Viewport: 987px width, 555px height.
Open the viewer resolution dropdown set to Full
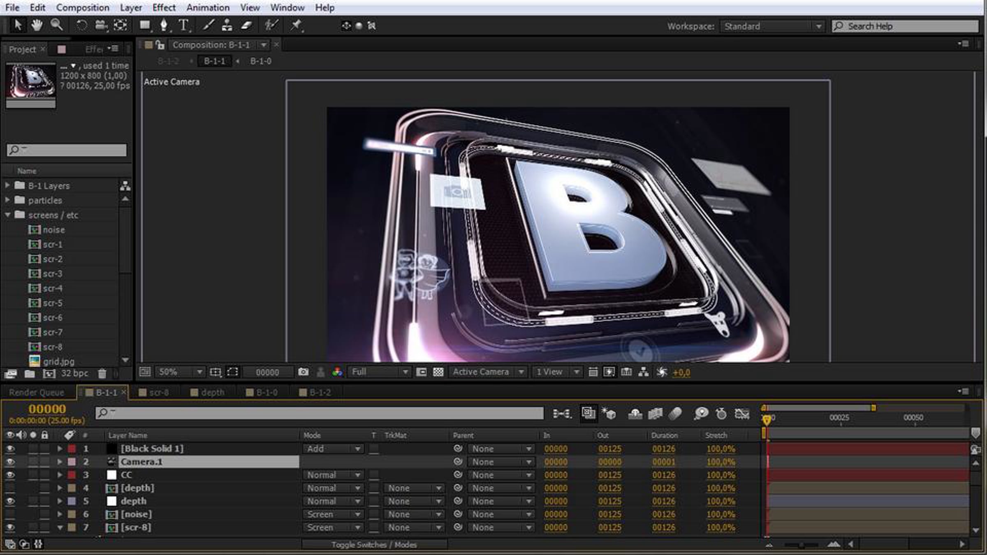coord(379,372)
